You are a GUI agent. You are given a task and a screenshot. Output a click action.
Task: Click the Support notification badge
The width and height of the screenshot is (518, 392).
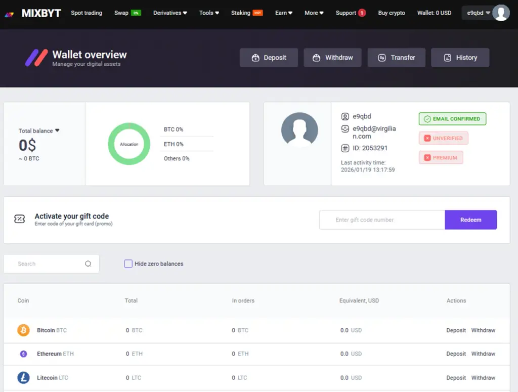[362, 13]
